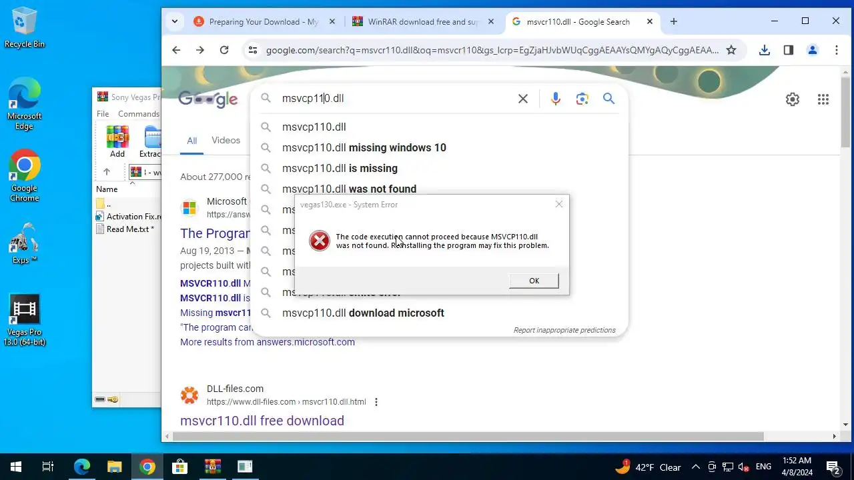Click the Chrome forward arrow
854x480 pixels.
coord(200,50)
